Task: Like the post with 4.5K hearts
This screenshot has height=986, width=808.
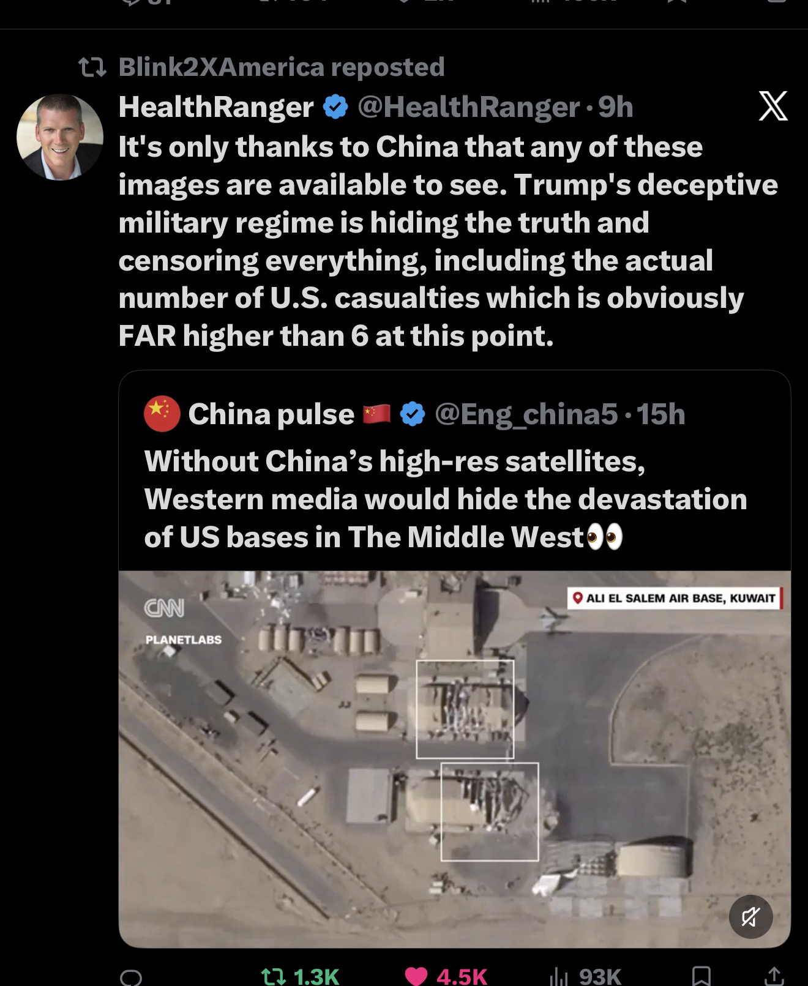Action: tap(446, 976)
